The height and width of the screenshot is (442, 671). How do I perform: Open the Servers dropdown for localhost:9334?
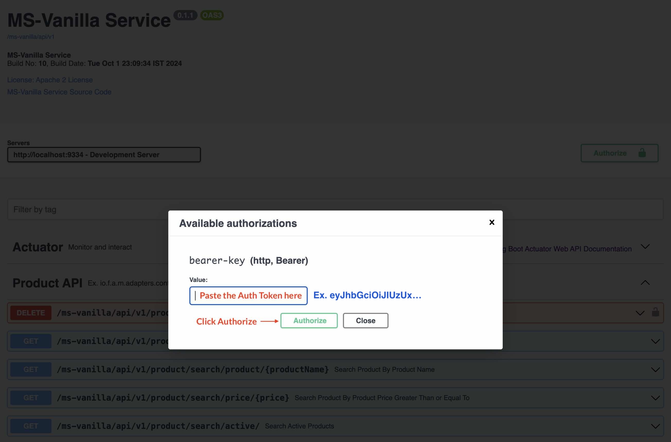pyautogui.click(x=104, y=155)
